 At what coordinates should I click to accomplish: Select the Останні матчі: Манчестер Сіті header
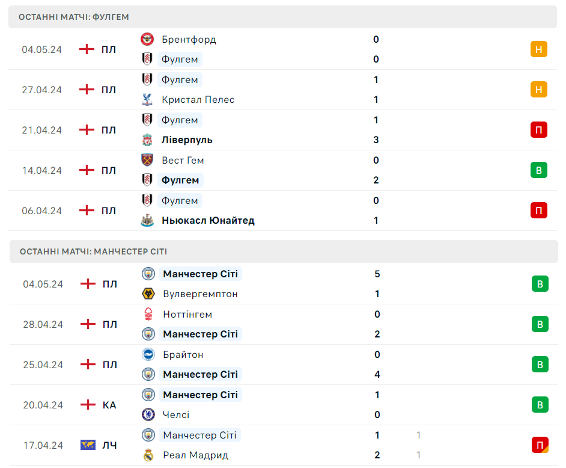284,251
